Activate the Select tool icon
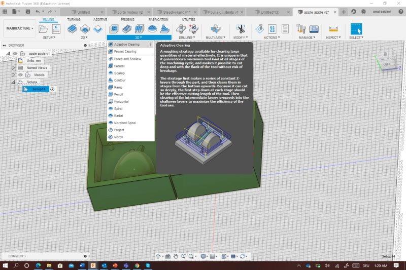Screen dimensions: 406x270 click(356, 29)
